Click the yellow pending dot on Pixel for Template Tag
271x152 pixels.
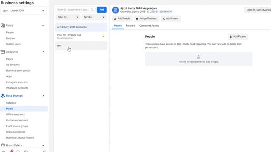pyautogui.click(x=103, y=36)
